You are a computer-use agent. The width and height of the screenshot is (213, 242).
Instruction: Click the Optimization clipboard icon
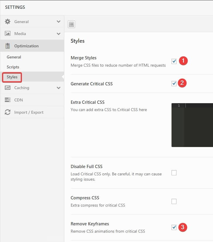point(8,46)
